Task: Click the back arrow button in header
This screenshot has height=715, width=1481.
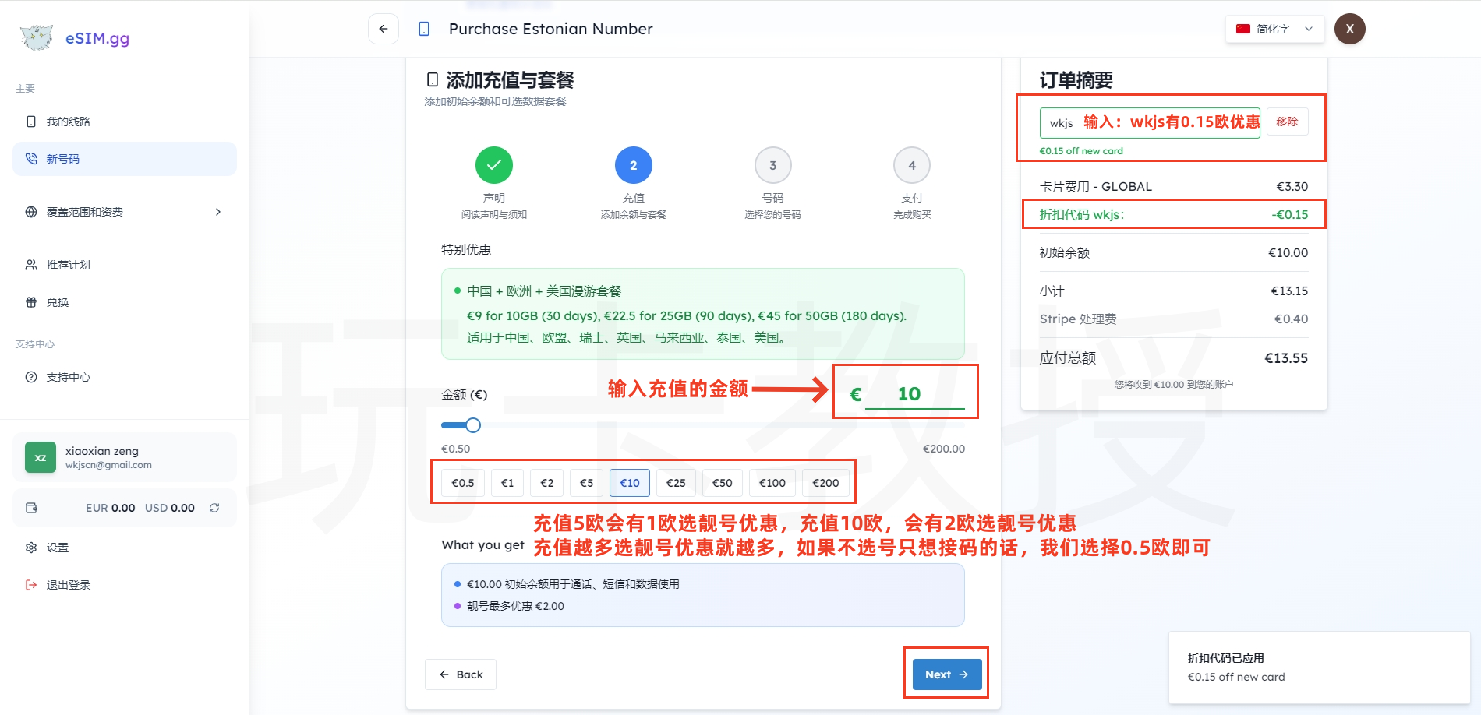Action: [384, 29]
